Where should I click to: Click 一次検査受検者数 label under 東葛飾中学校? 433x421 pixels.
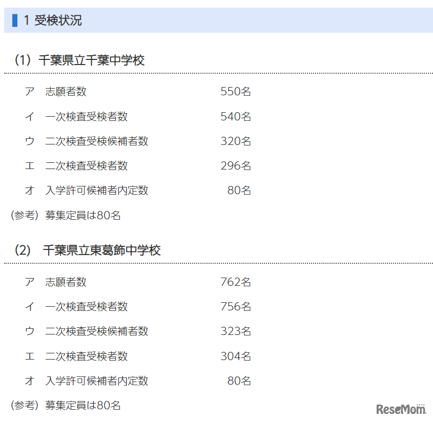(x=86, y=307)
